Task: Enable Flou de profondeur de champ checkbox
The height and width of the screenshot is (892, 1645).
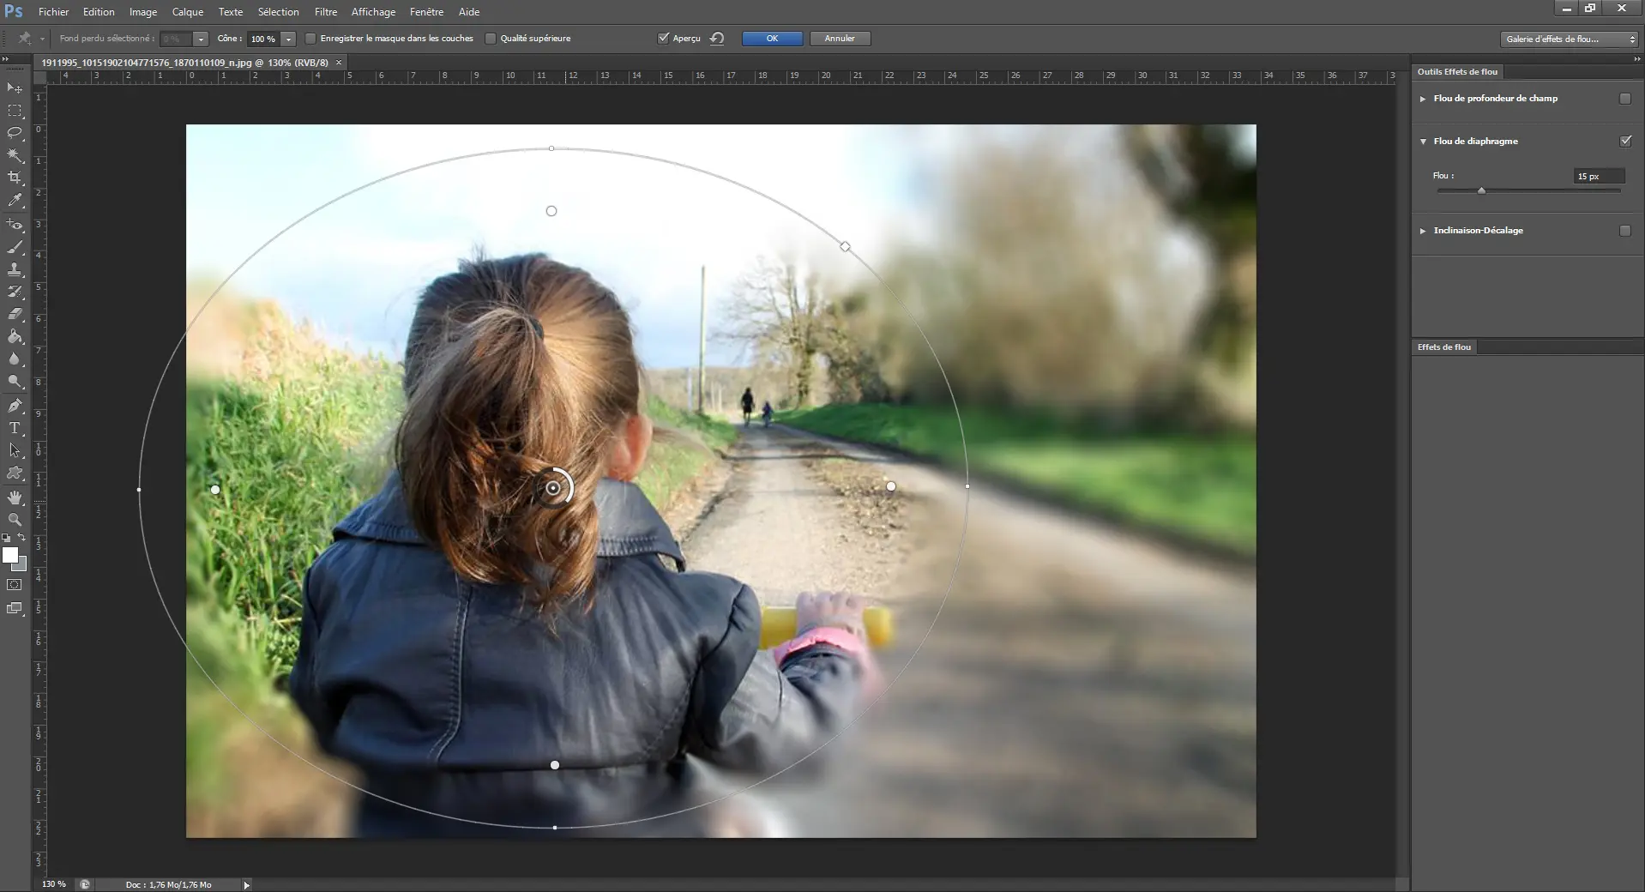Action: 1624,99
